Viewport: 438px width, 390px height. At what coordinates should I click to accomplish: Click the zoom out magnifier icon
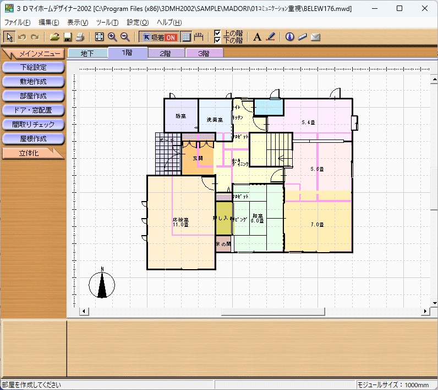[x=125, y=37]
